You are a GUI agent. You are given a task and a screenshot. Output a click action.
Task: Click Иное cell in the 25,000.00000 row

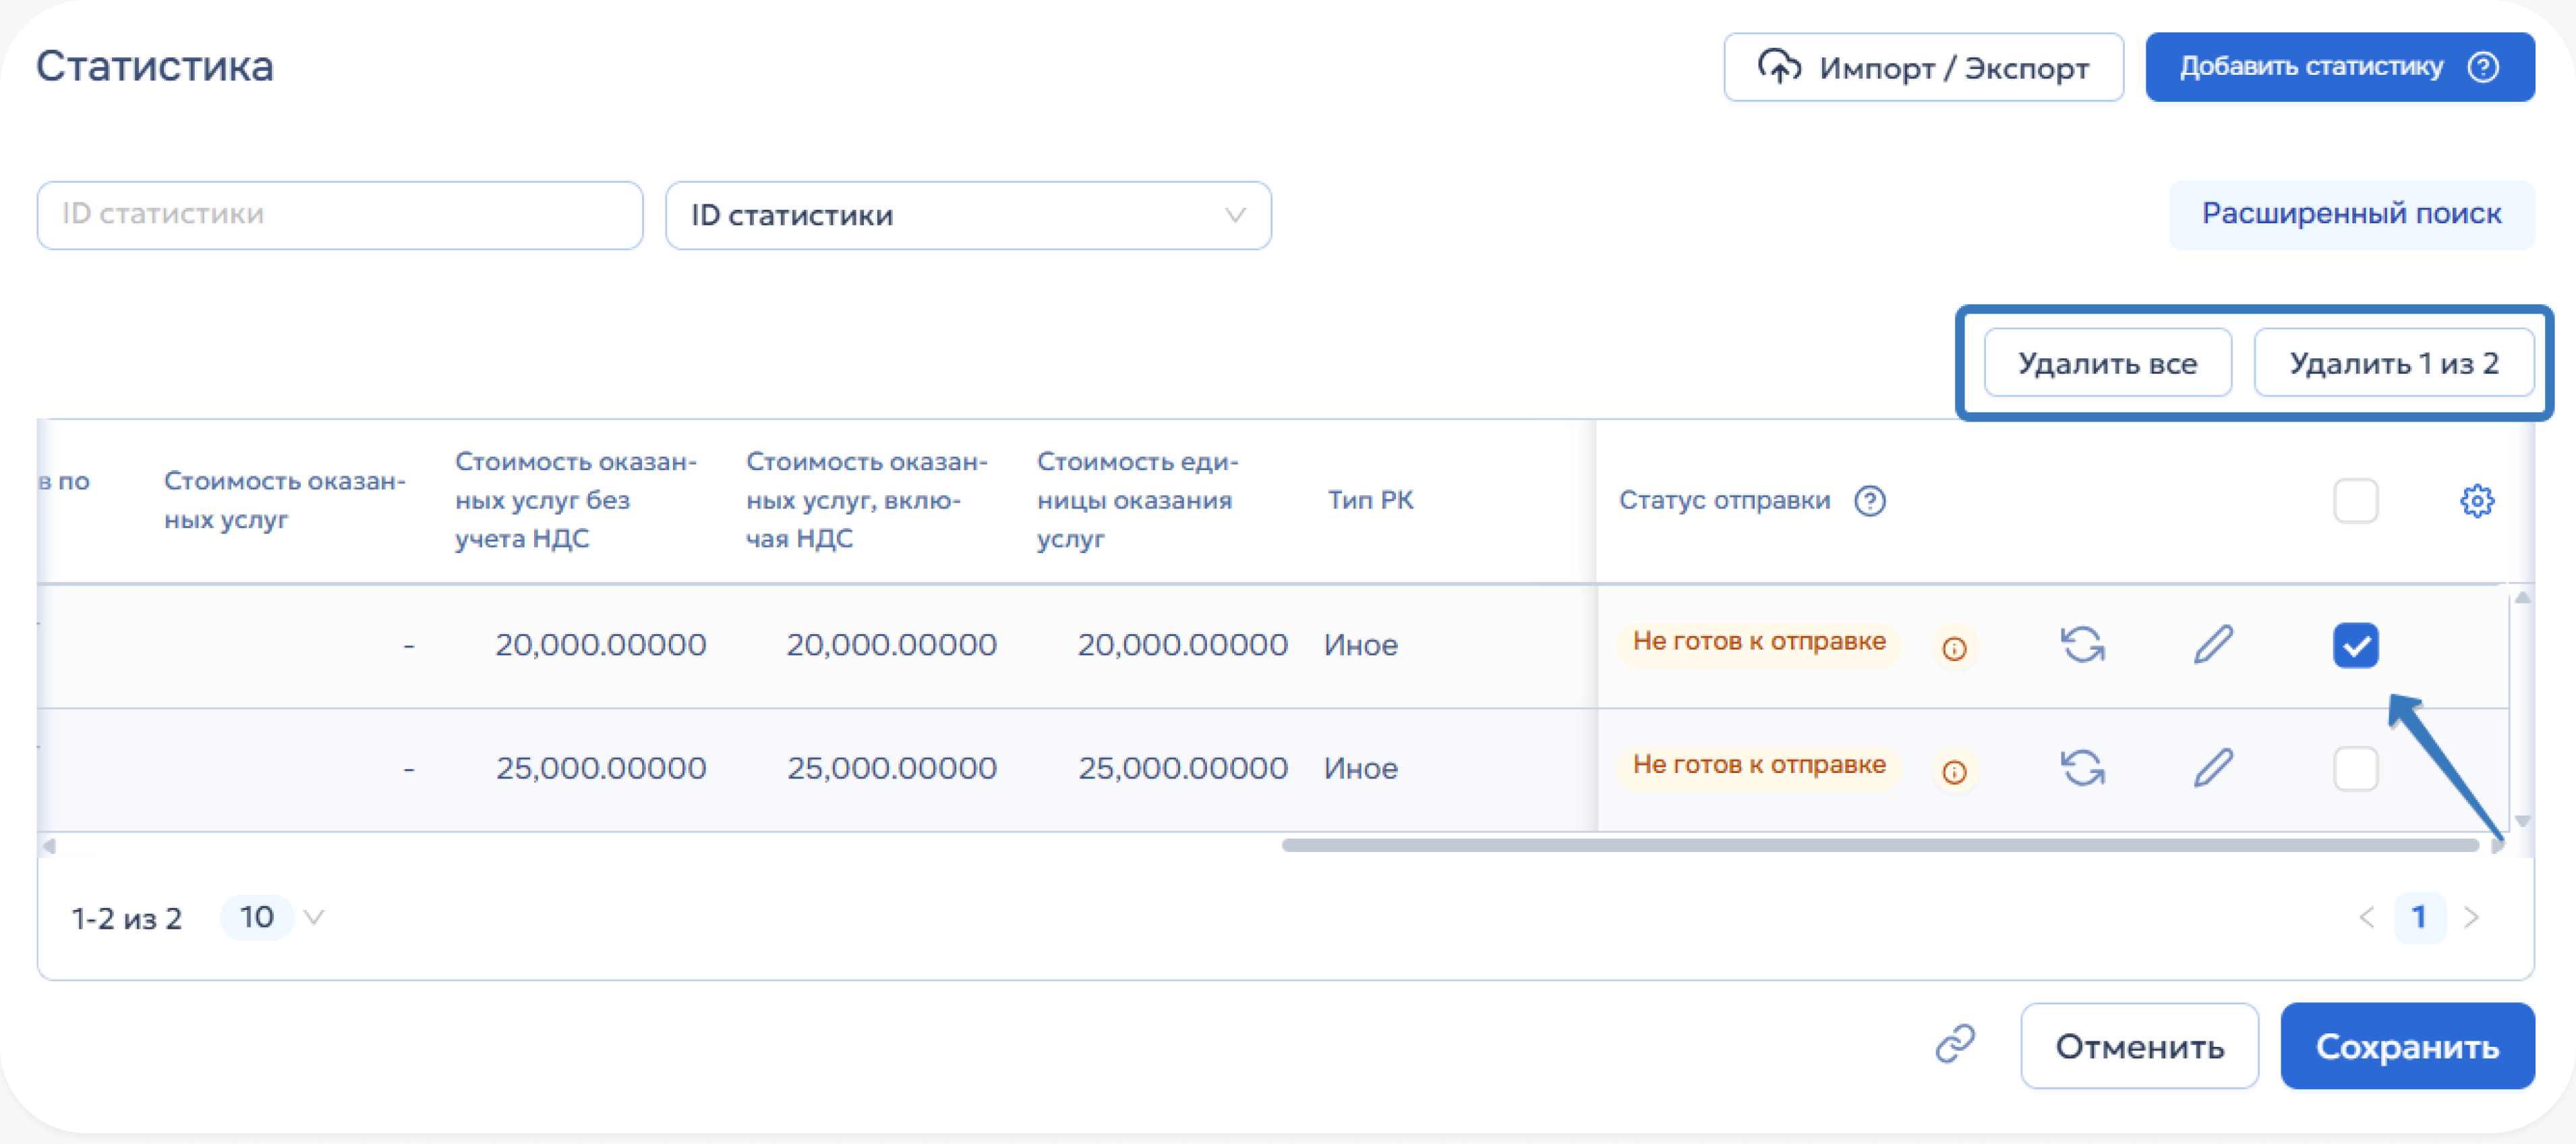[1360, 768]
